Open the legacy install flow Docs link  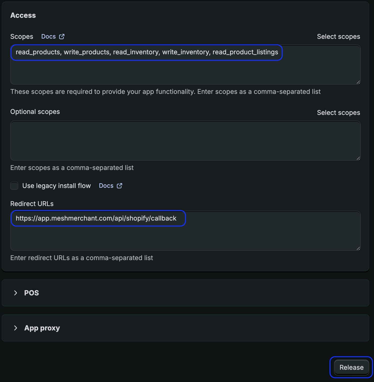point(107,186)
